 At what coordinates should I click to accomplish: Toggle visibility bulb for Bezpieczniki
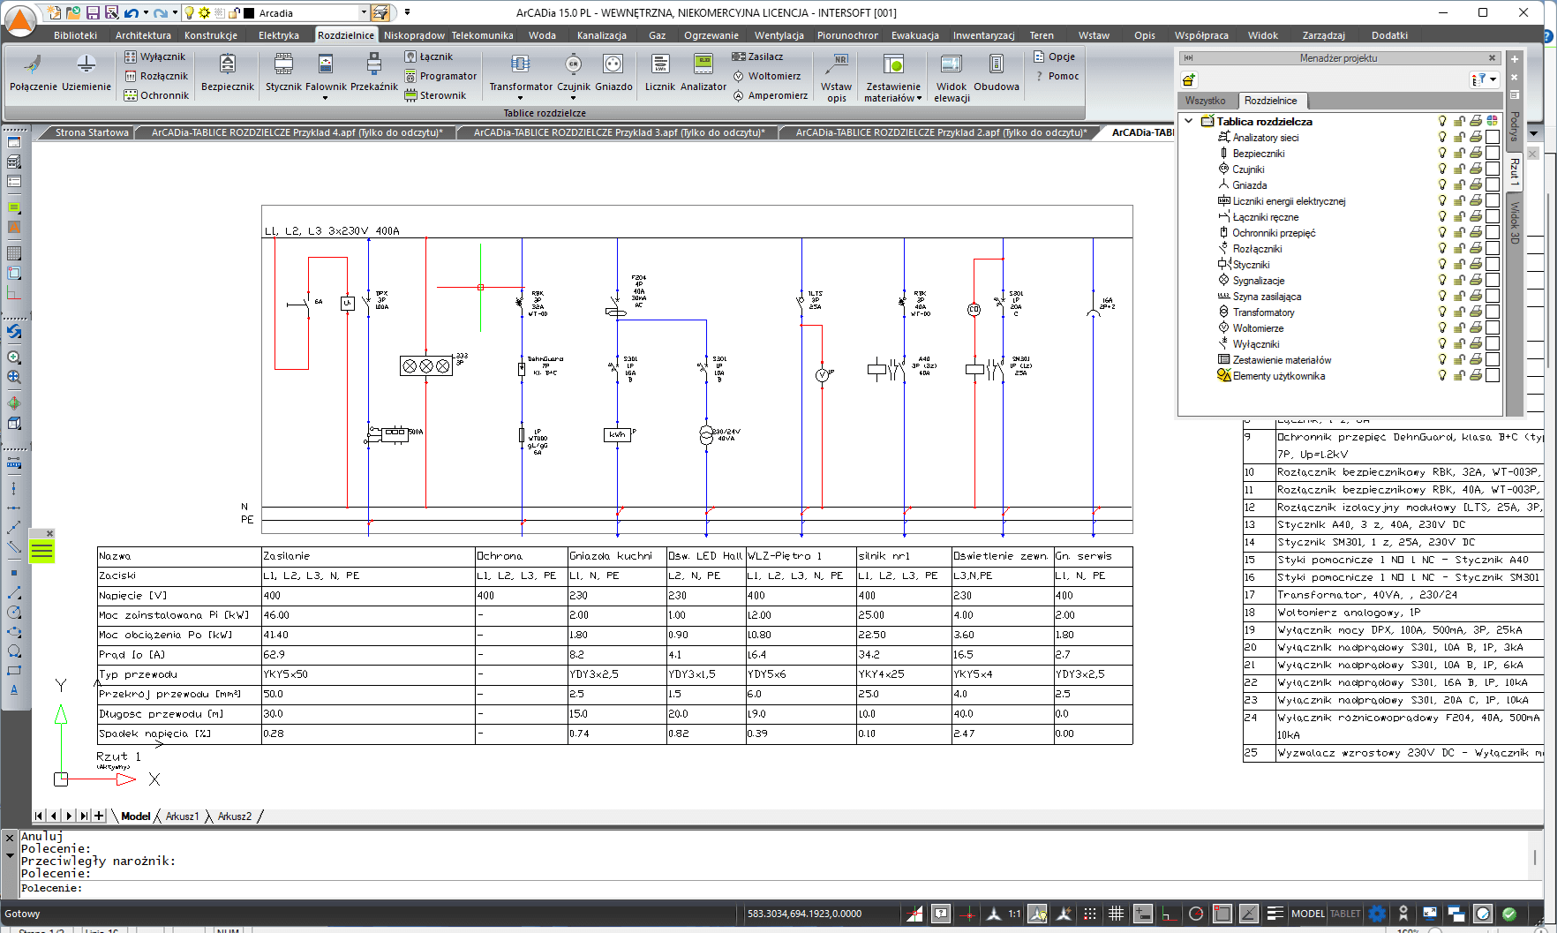click(1442, 154)
